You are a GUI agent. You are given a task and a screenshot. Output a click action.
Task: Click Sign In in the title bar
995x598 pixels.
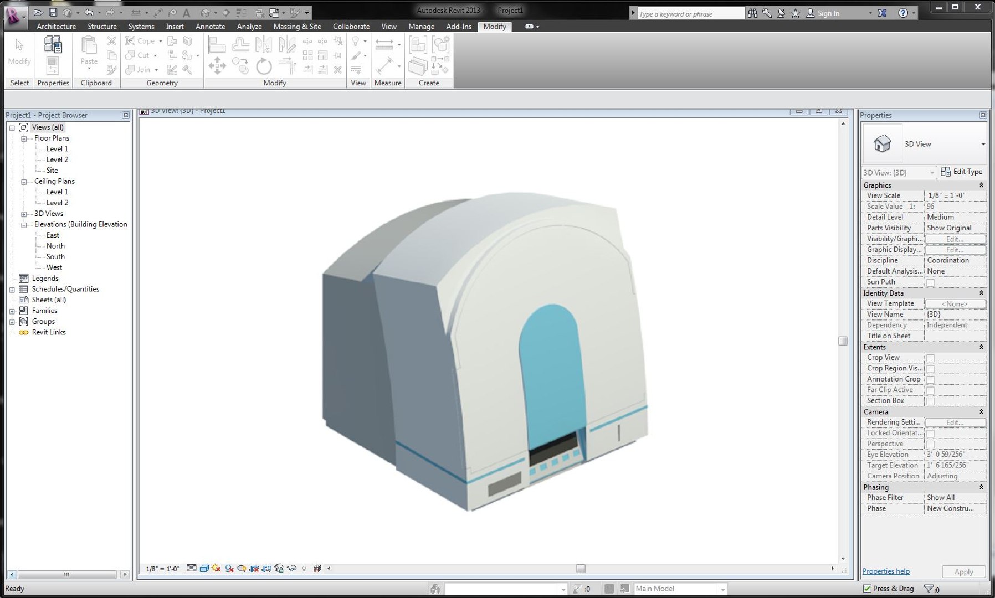pyautogui.click(x=828, y=13)
